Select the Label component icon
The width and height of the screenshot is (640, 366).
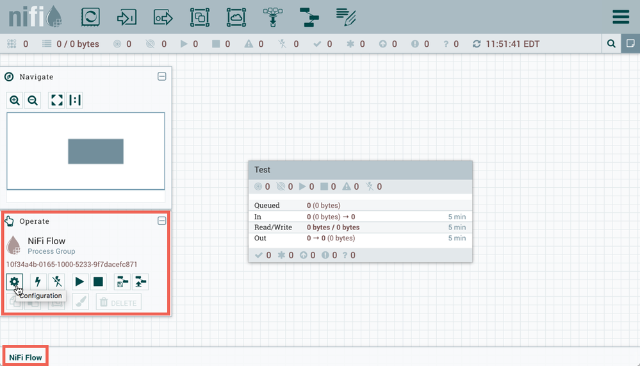point(347,17)
